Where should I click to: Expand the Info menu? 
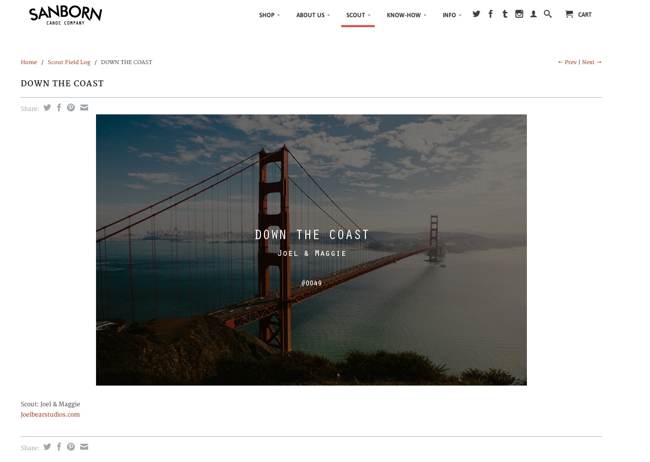(452, 15)
